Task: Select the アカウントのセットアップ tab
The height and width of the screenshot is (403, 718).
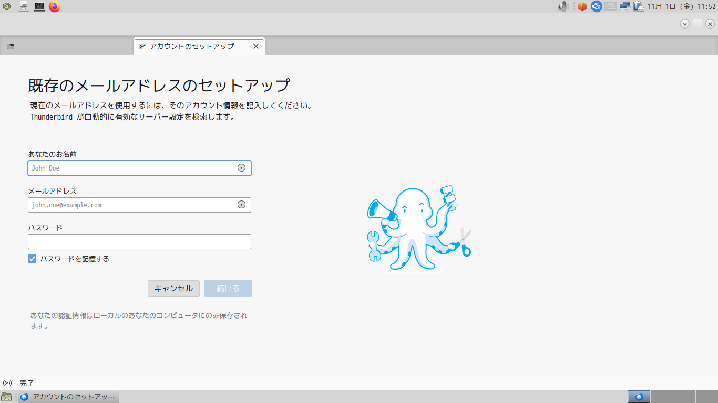Action: point(199,46)
